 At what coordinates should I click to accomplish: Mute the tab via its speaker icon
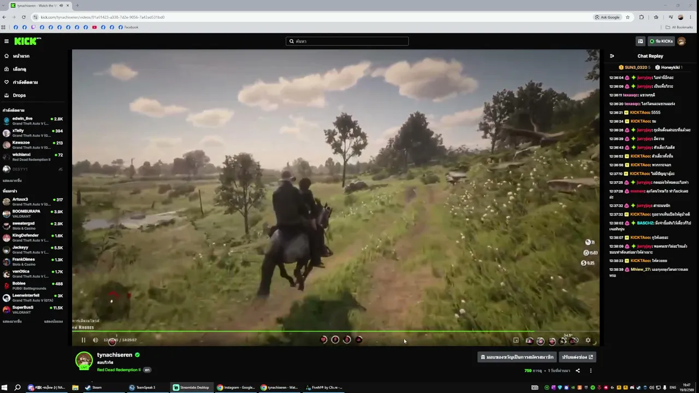61,5
